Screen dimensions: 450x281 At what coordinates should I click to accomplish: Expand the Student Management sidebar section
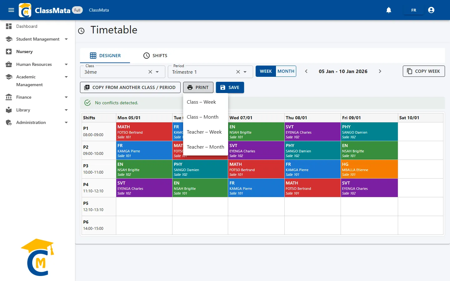click(x=66, y=39)
